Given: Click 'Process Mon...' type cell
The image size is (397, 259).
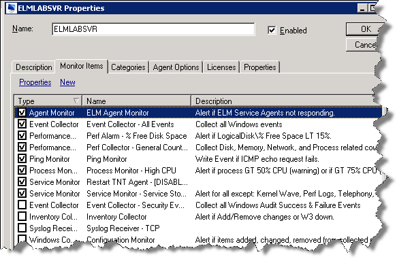Looking at the screenshot, I should pyautogui.click(x=53, y=171).
